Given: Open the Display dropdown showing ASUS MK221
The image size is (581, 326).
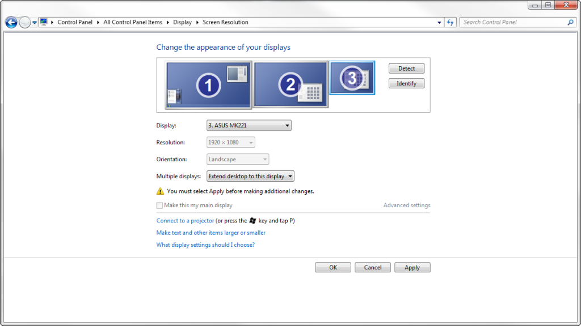Looking at the screenshot, I should 249,125.
